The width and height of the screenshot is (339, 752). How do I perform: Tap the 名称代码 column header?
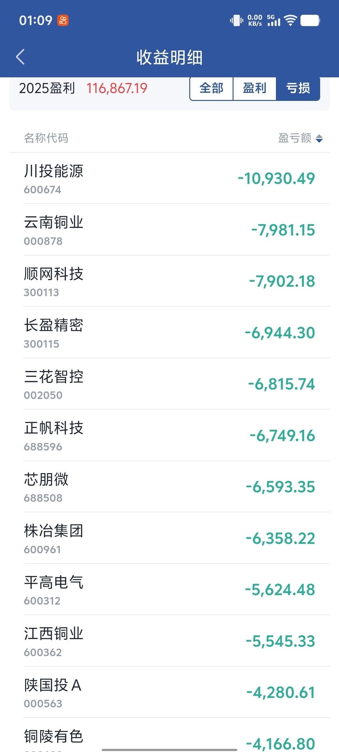(46, 138)
